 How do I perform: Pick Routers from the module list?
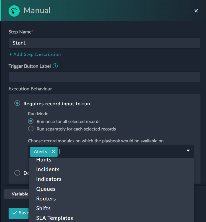coord(111,199)
